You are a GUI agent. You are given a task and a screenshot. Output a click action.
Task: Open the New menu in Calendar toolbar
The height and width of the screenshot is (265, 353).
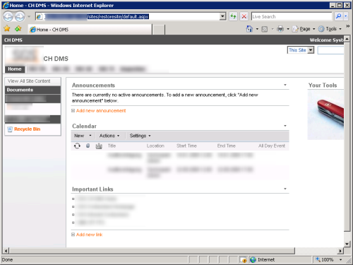click(x=83, y=136)
